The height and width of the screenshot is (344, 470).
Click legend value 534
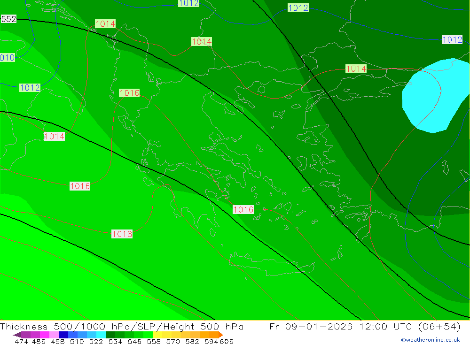pyautogui.click(x=115, y=342)
